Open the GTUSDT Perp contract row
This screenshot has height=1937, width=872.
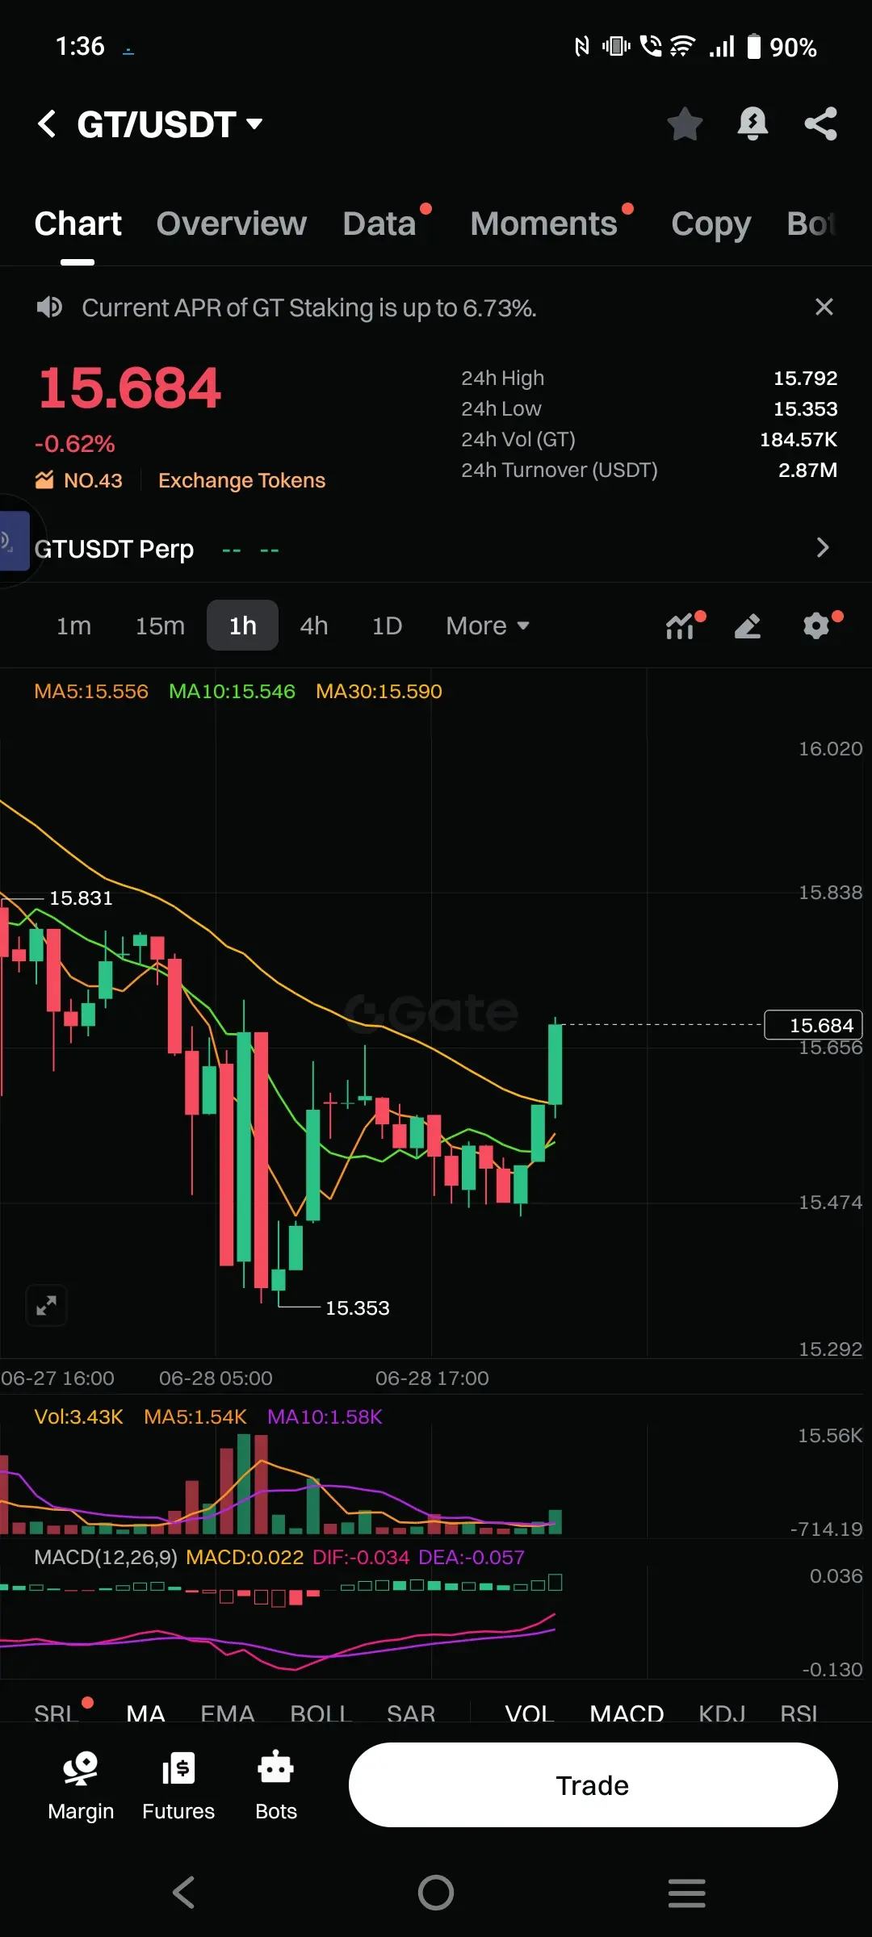(436, 549)
